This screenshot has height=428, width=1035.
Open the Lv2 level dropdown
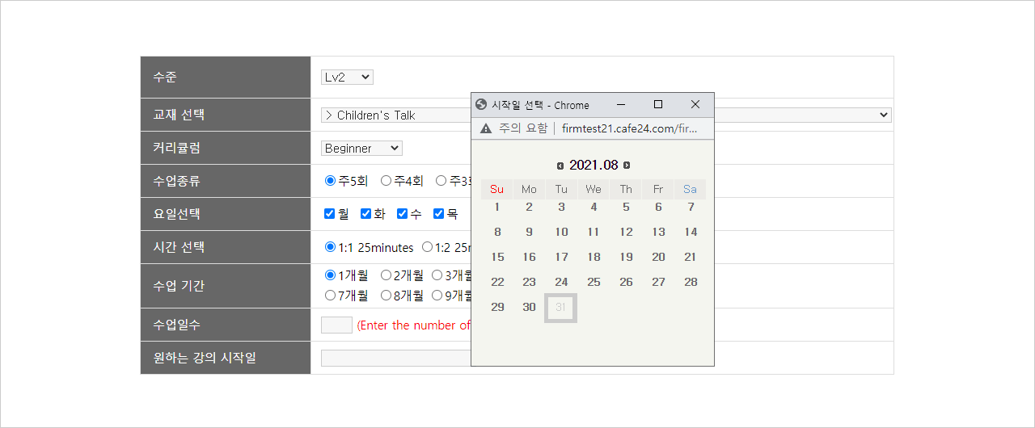pos(347,78)
